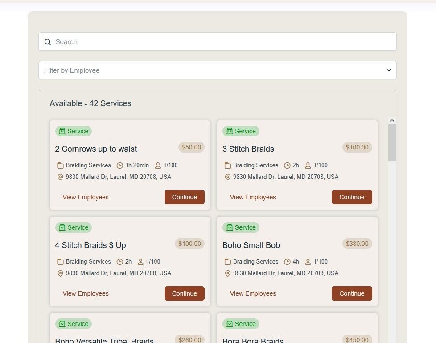
Task: Click the $450.00 price tag
Action: pos(357,339)
